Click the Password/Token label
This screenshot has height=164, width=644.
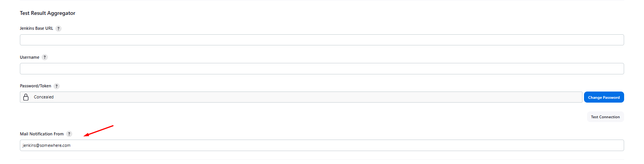(x=36, y=86)
